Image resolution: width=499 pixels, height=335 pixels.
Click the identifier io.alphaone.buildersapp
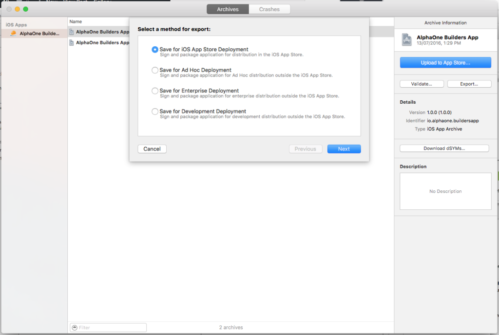[x=453, y=121]
